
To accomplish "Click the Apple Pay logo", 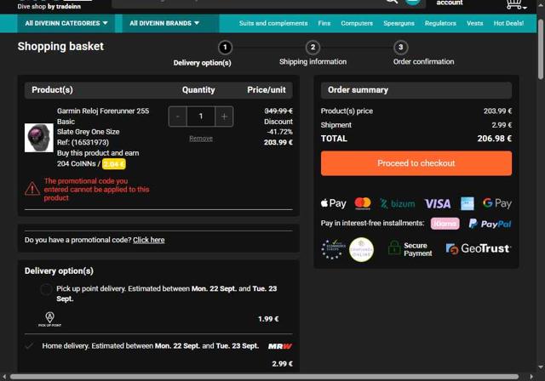I will (x=333, y=203).
